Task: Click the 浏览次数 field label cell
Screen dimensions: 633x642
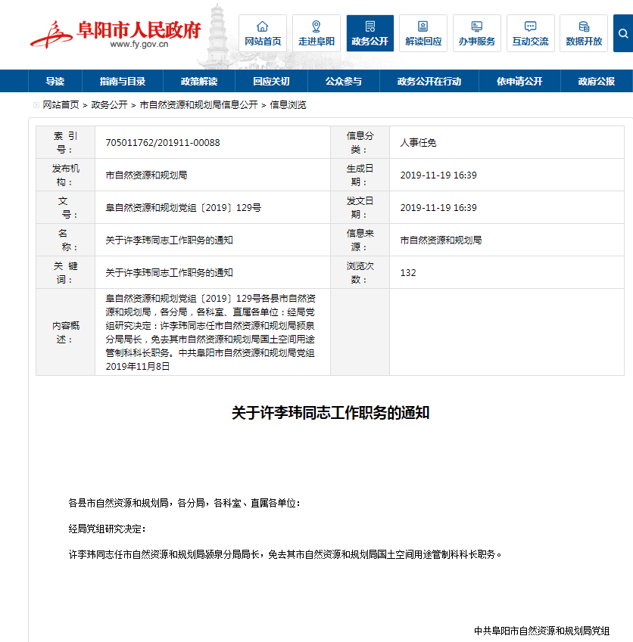Action: 360,273
